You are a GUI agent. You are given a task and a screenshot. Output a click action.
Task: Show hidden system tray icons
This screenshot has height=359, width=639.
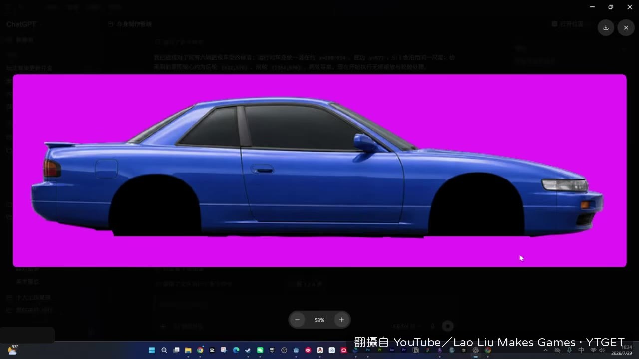click(545, 350)
